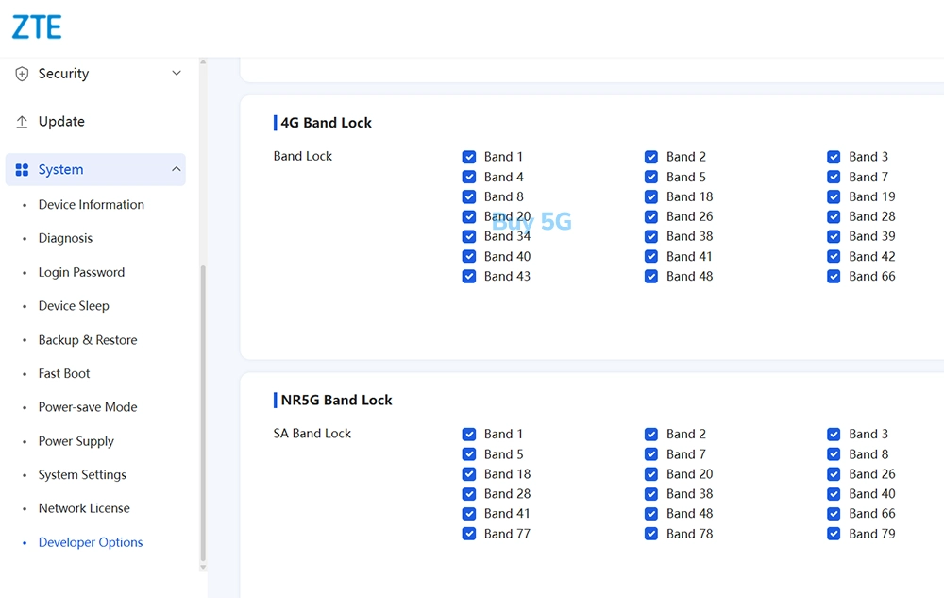Click the ZTE logo
Image resolution: width=944 pixels, height=598 pixels.
[37, 27]
